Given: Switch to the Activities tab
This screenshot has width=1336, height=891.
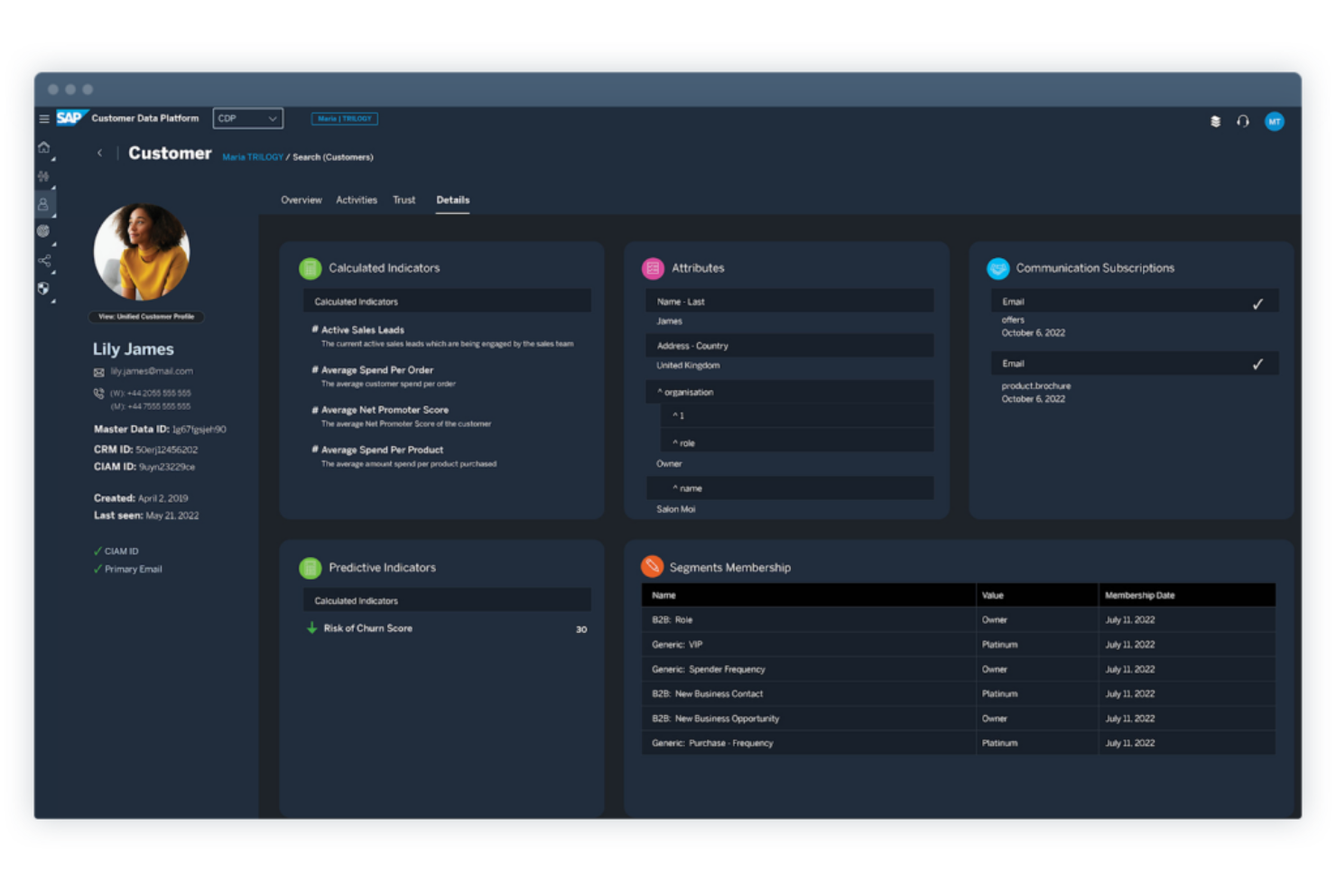Looking at the screenshot, I should 356,200.
